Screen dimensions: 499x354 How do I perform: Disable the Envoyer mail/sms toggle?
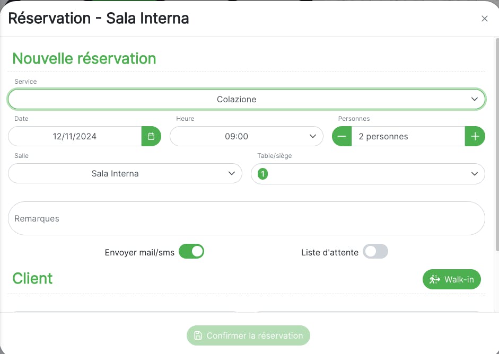pyautogui.click(x=191, y=251)
